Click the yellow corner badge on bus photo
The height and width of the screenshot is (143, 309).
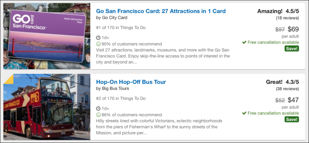click(8, 78)
